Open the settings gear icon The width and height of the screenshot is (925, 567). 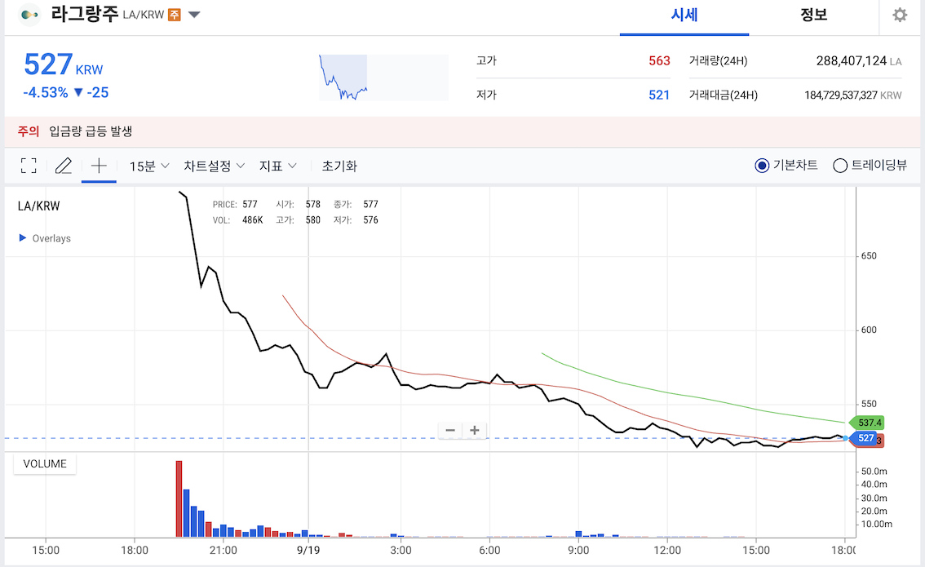(x=900, y=15)
